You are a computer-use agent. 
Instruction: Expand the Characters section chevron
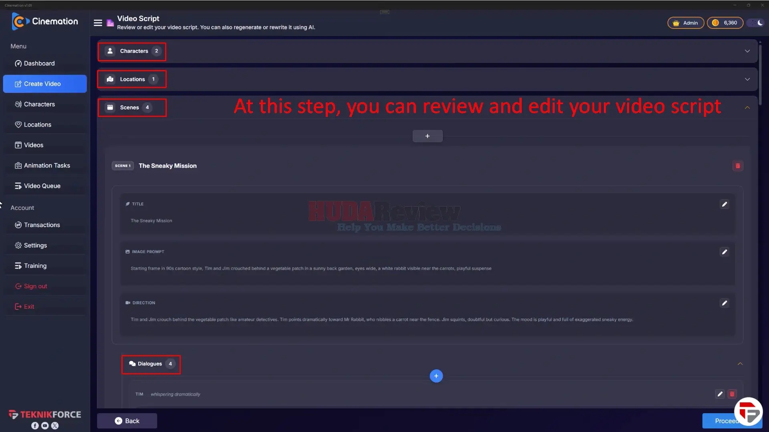click(747, 51)
